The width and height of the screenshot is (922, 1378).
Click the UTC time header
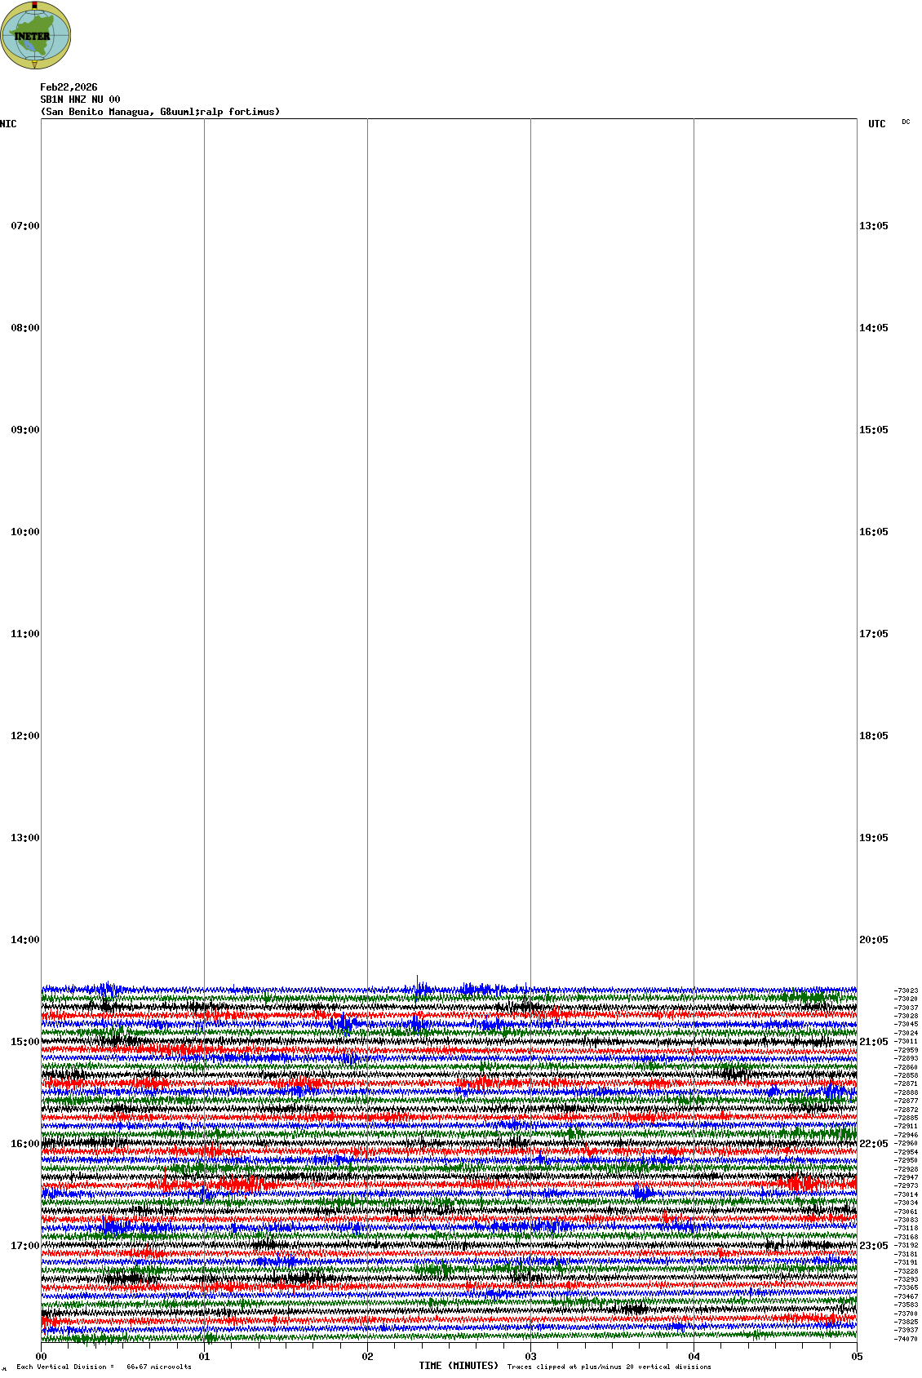876,124
